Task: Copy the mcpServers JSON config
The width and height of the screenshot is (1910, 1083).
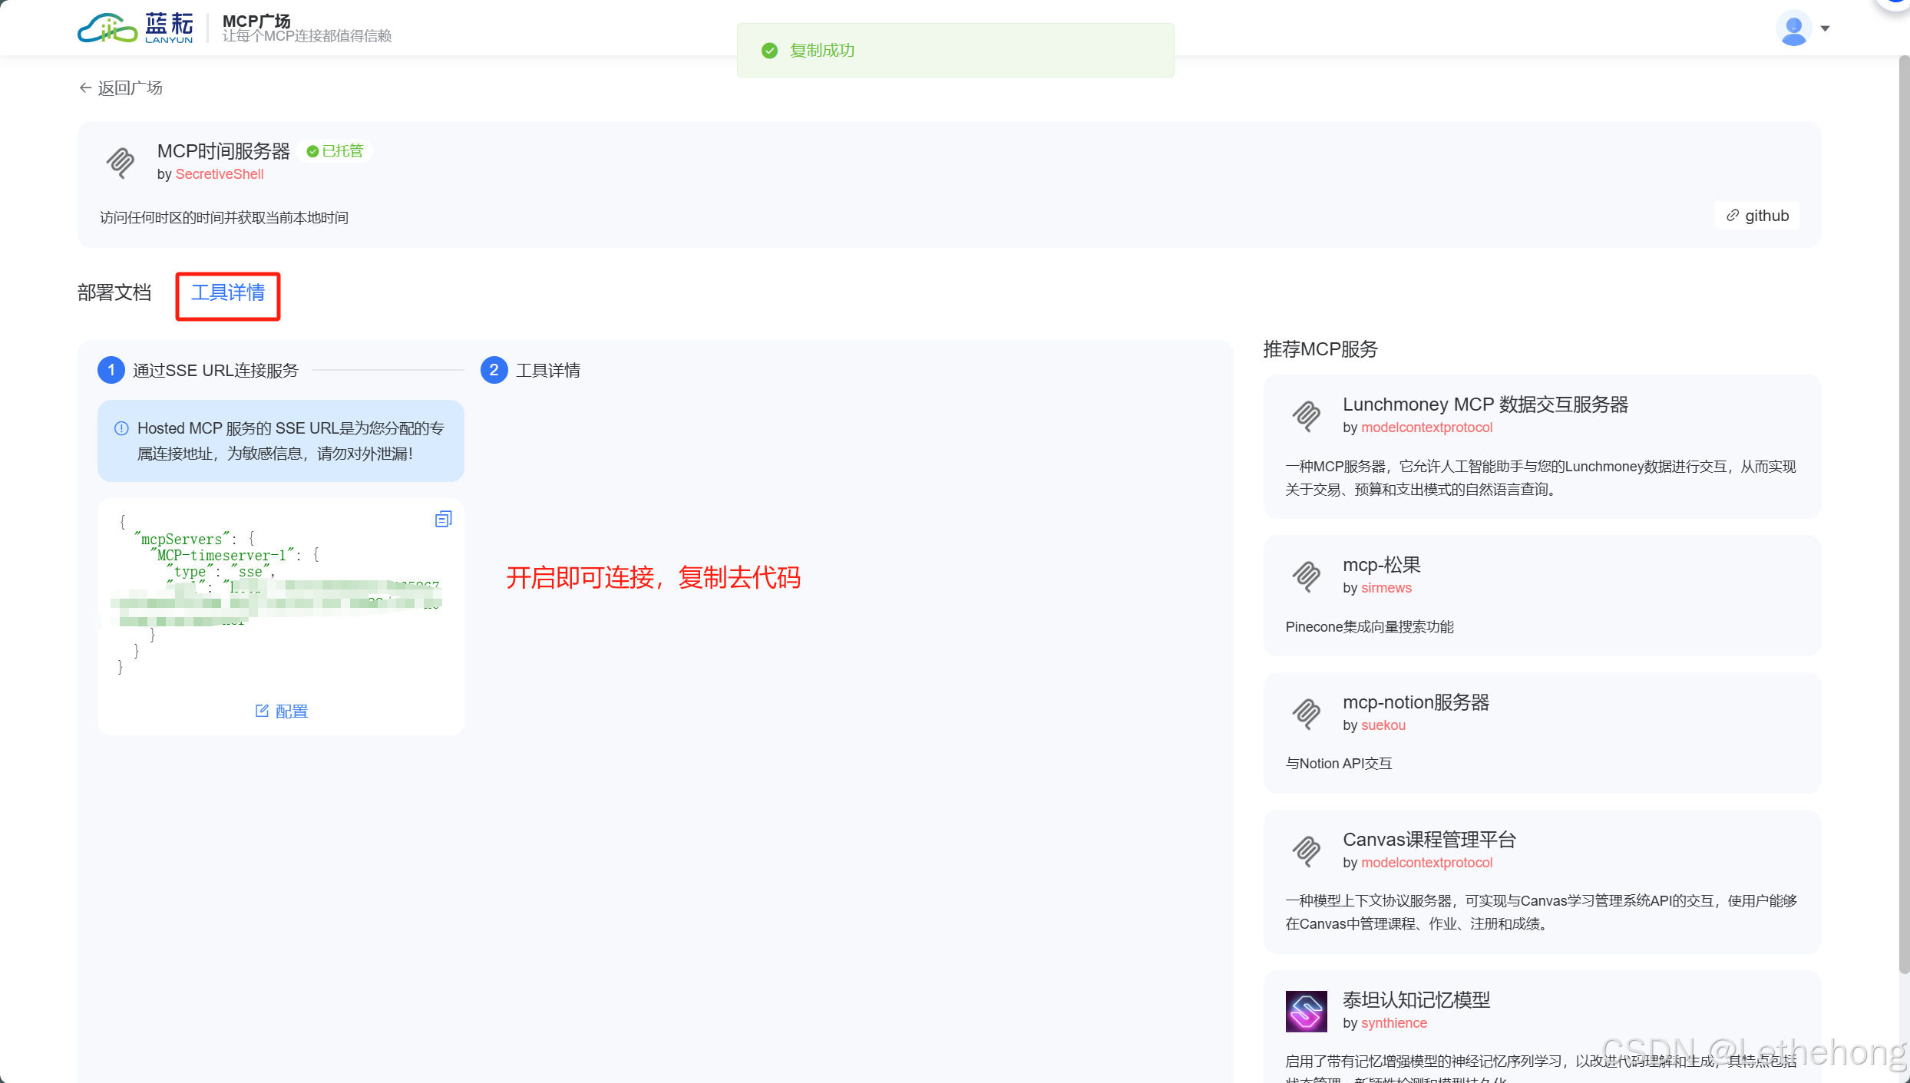Action: 443,520
